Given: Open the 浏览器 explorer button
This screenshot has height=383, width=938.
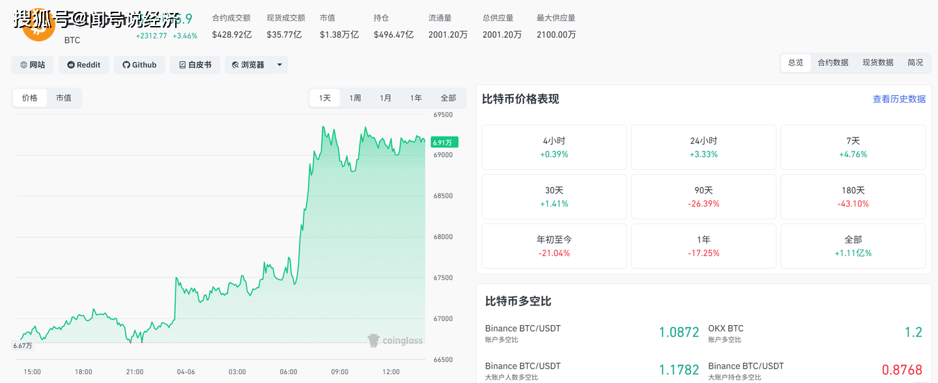Looking at the screenshot, I should coord(248,64).
